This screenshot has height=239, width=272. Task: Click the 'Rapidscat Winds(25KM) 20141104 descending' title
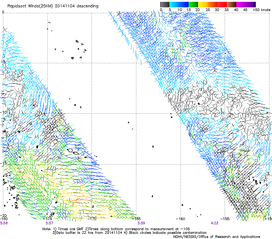click(53, 6)
